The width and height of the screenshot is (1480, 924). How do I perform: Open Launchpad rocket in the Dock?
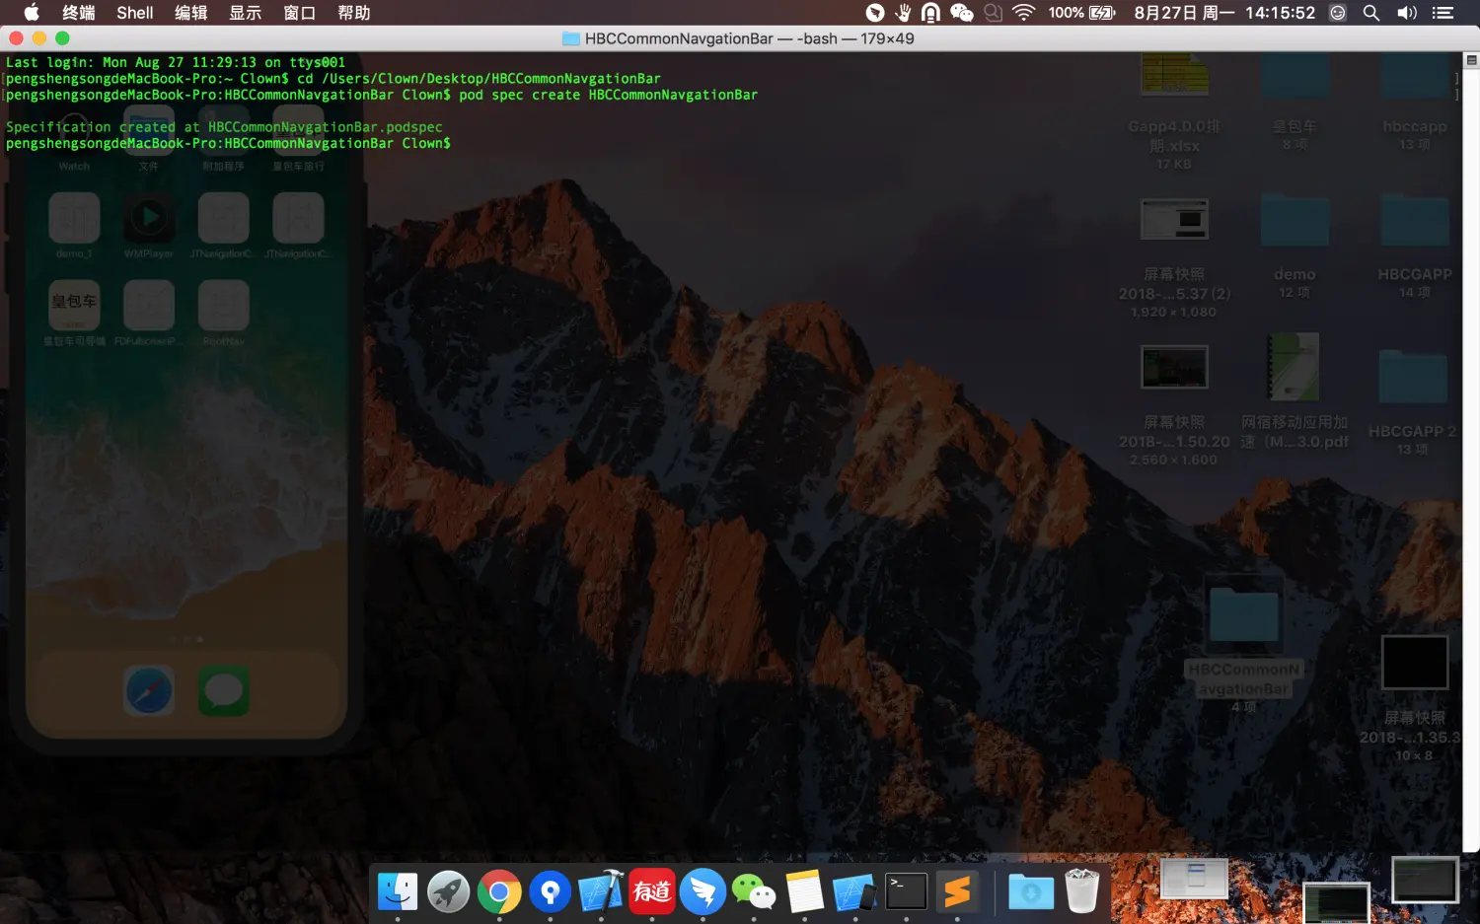449,891
